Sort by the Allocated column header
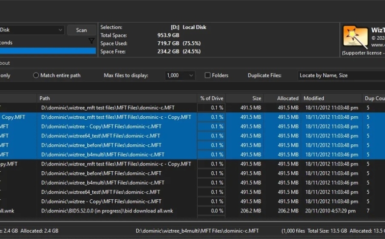385x239 pixels. (282, 98)
